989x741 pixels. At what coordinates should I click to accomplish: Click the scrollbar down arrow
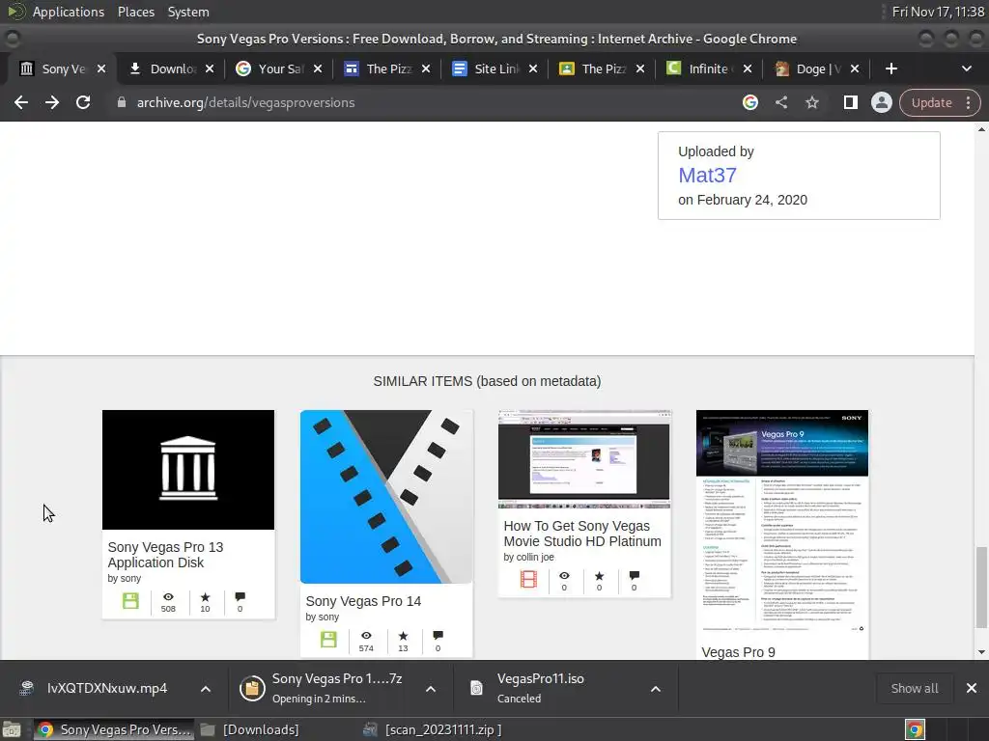[981, 653]
